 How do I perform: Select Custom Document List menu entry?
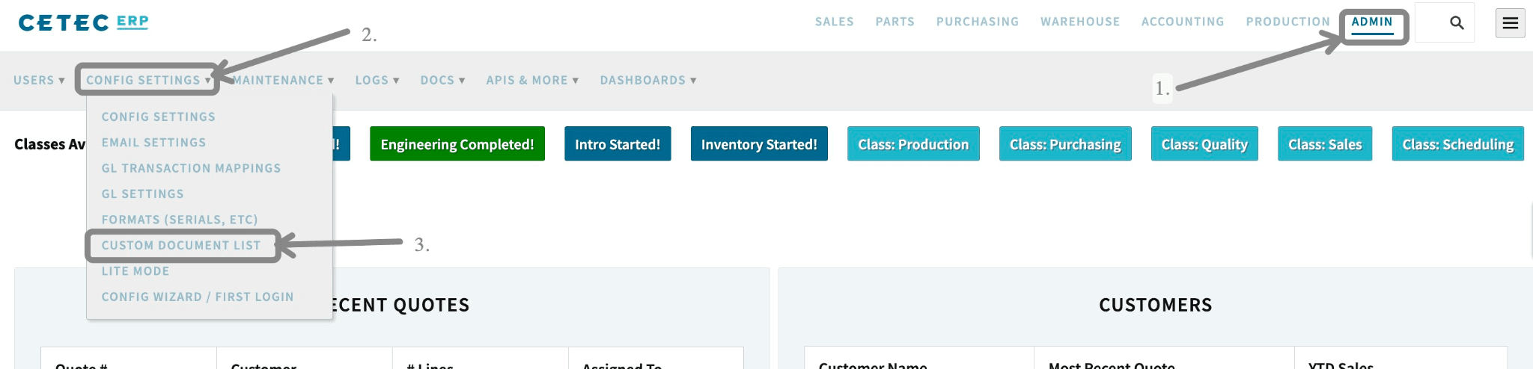(181, 245)
